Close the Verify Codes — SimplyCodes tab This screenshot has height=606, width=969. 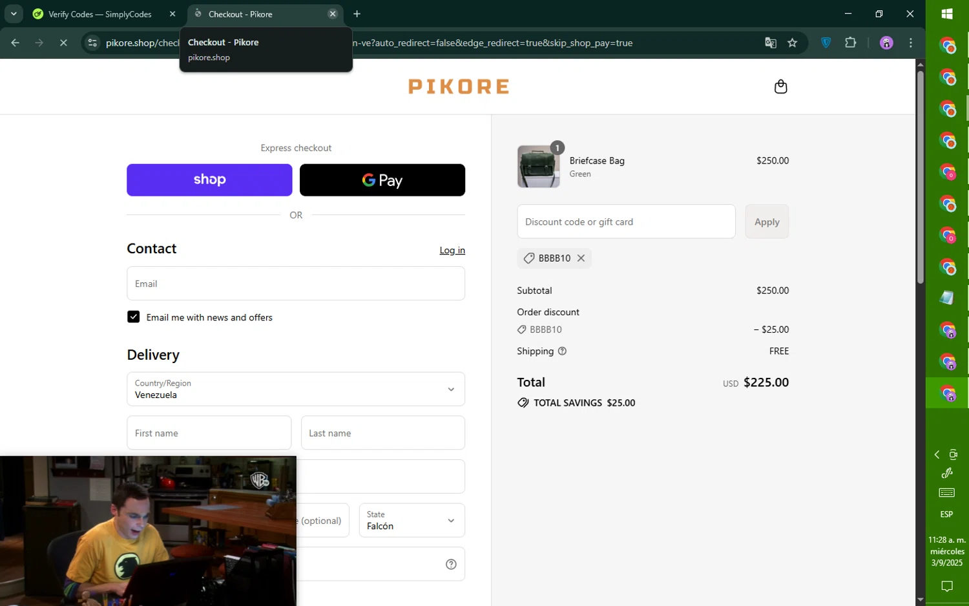[172, 14]
